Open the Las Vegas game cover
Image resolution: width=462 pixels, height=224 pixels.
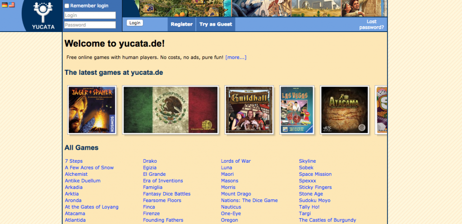pyautogui.click(x=297, y=110)
